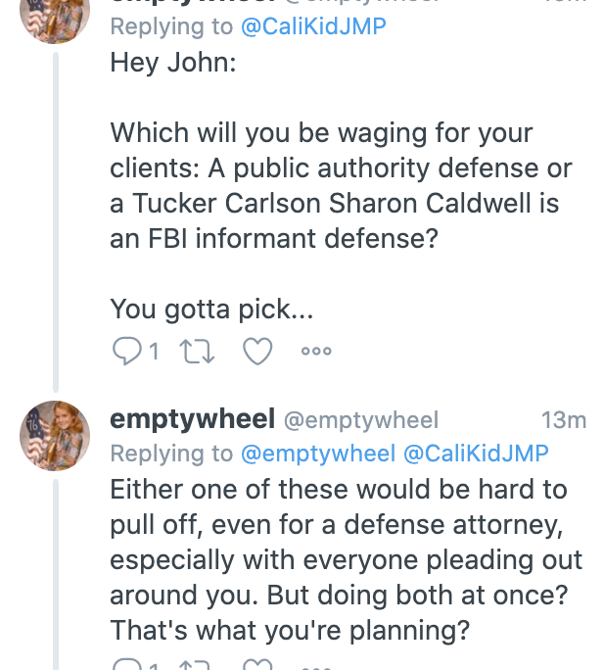The width and height of the screenshot is (603, 670).
Task: Click the gray @emptywheel handle beside the name
Action: pyautogui.click(x=361, y=421)
